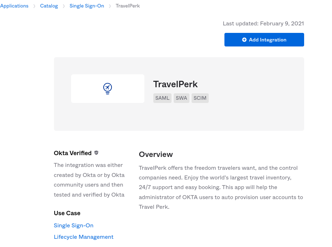Click chevron separator after Applications breadcrumb
The width and height of the screenshot is (332, 247).
(34, 6)
